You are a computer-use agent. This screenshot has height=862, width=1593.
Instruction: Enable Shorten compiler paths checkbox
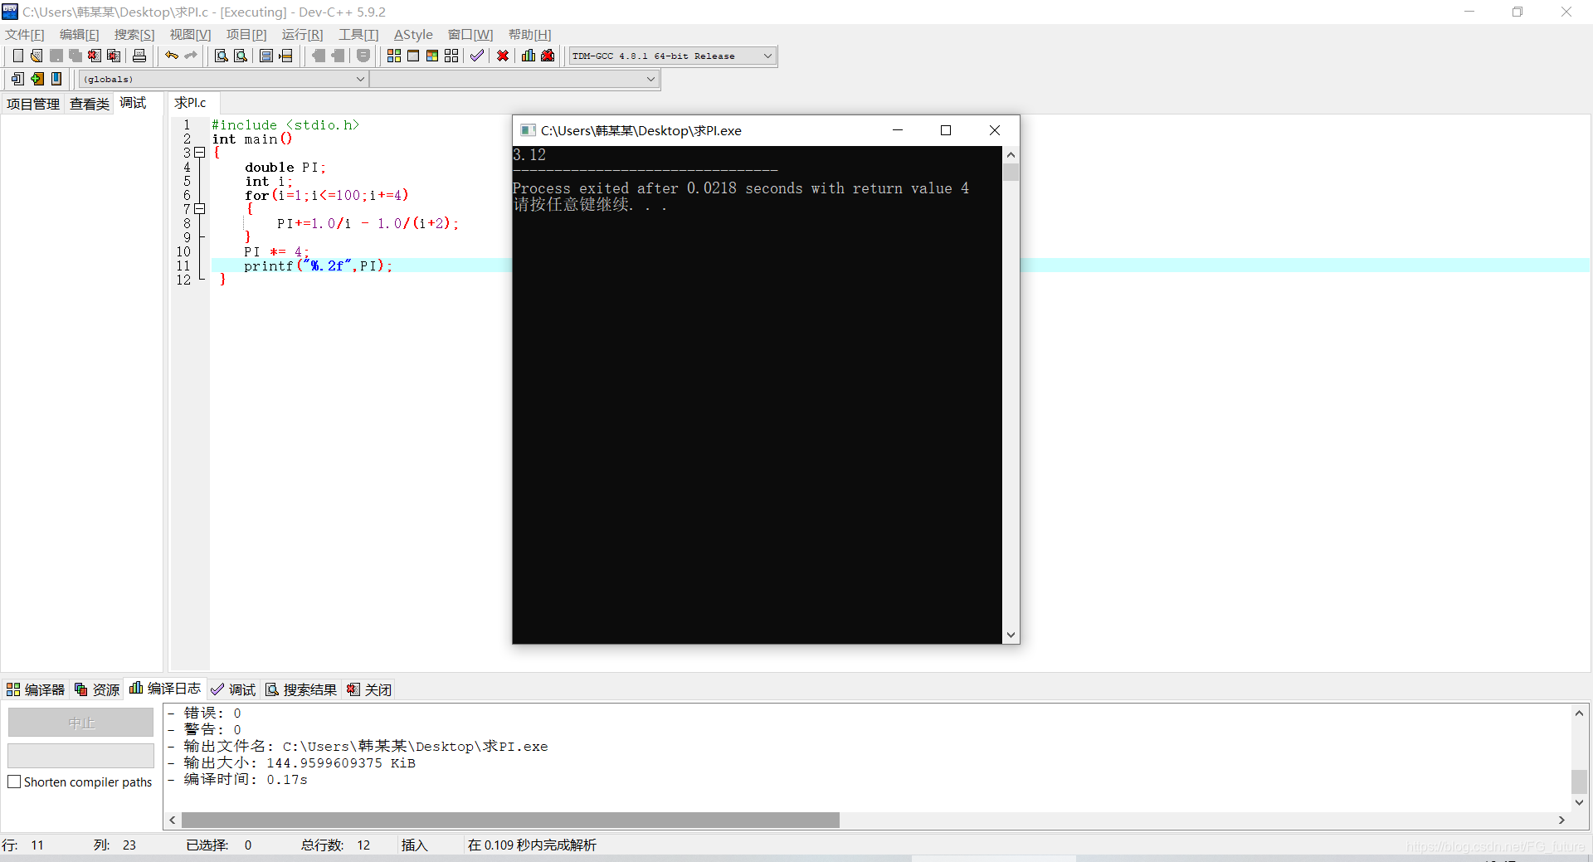(14, 782)
